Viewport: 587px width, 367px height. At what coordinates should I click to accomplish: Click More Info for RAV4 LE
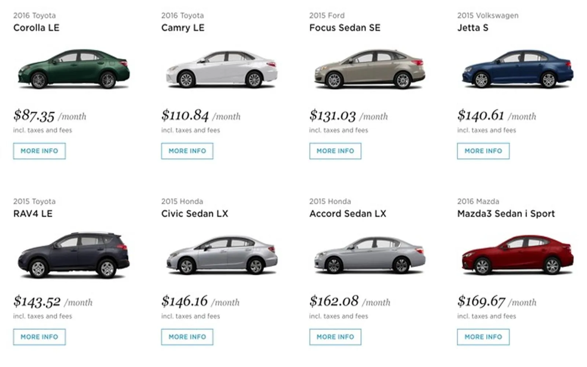(x=39, y=337)
